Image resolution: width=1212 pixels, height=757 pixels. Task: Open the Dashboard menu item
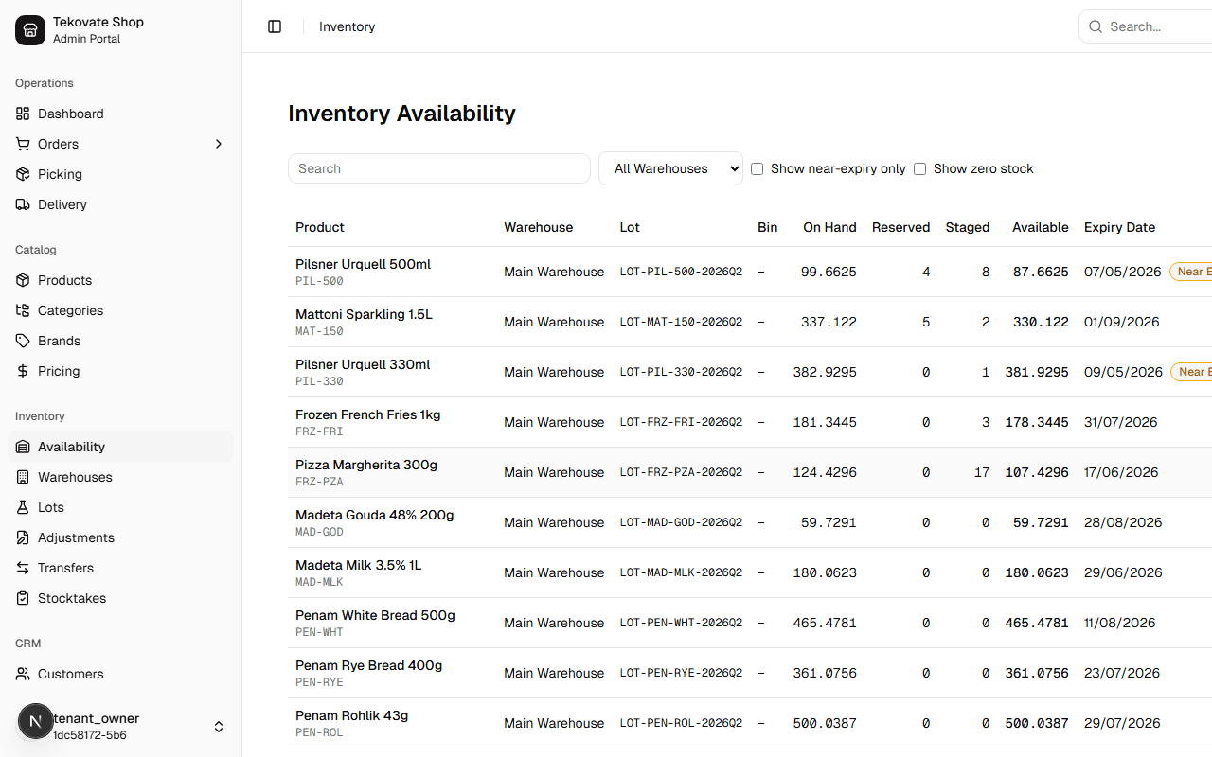120,114
